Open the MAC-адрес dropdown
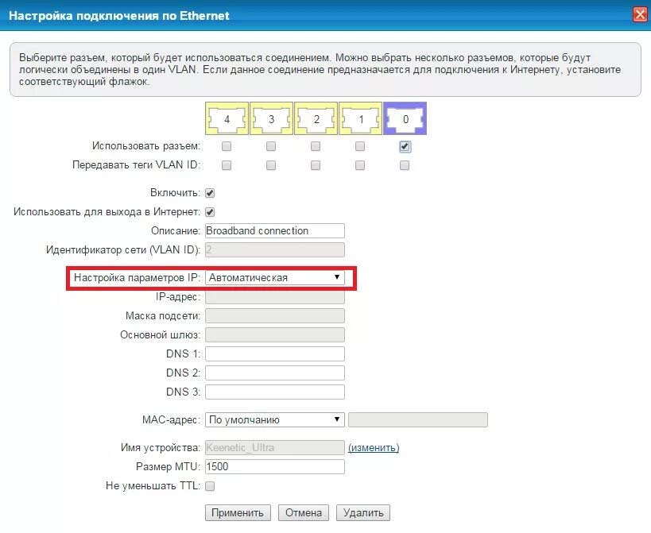Screen dimensions: 651x533 (275, 419)
